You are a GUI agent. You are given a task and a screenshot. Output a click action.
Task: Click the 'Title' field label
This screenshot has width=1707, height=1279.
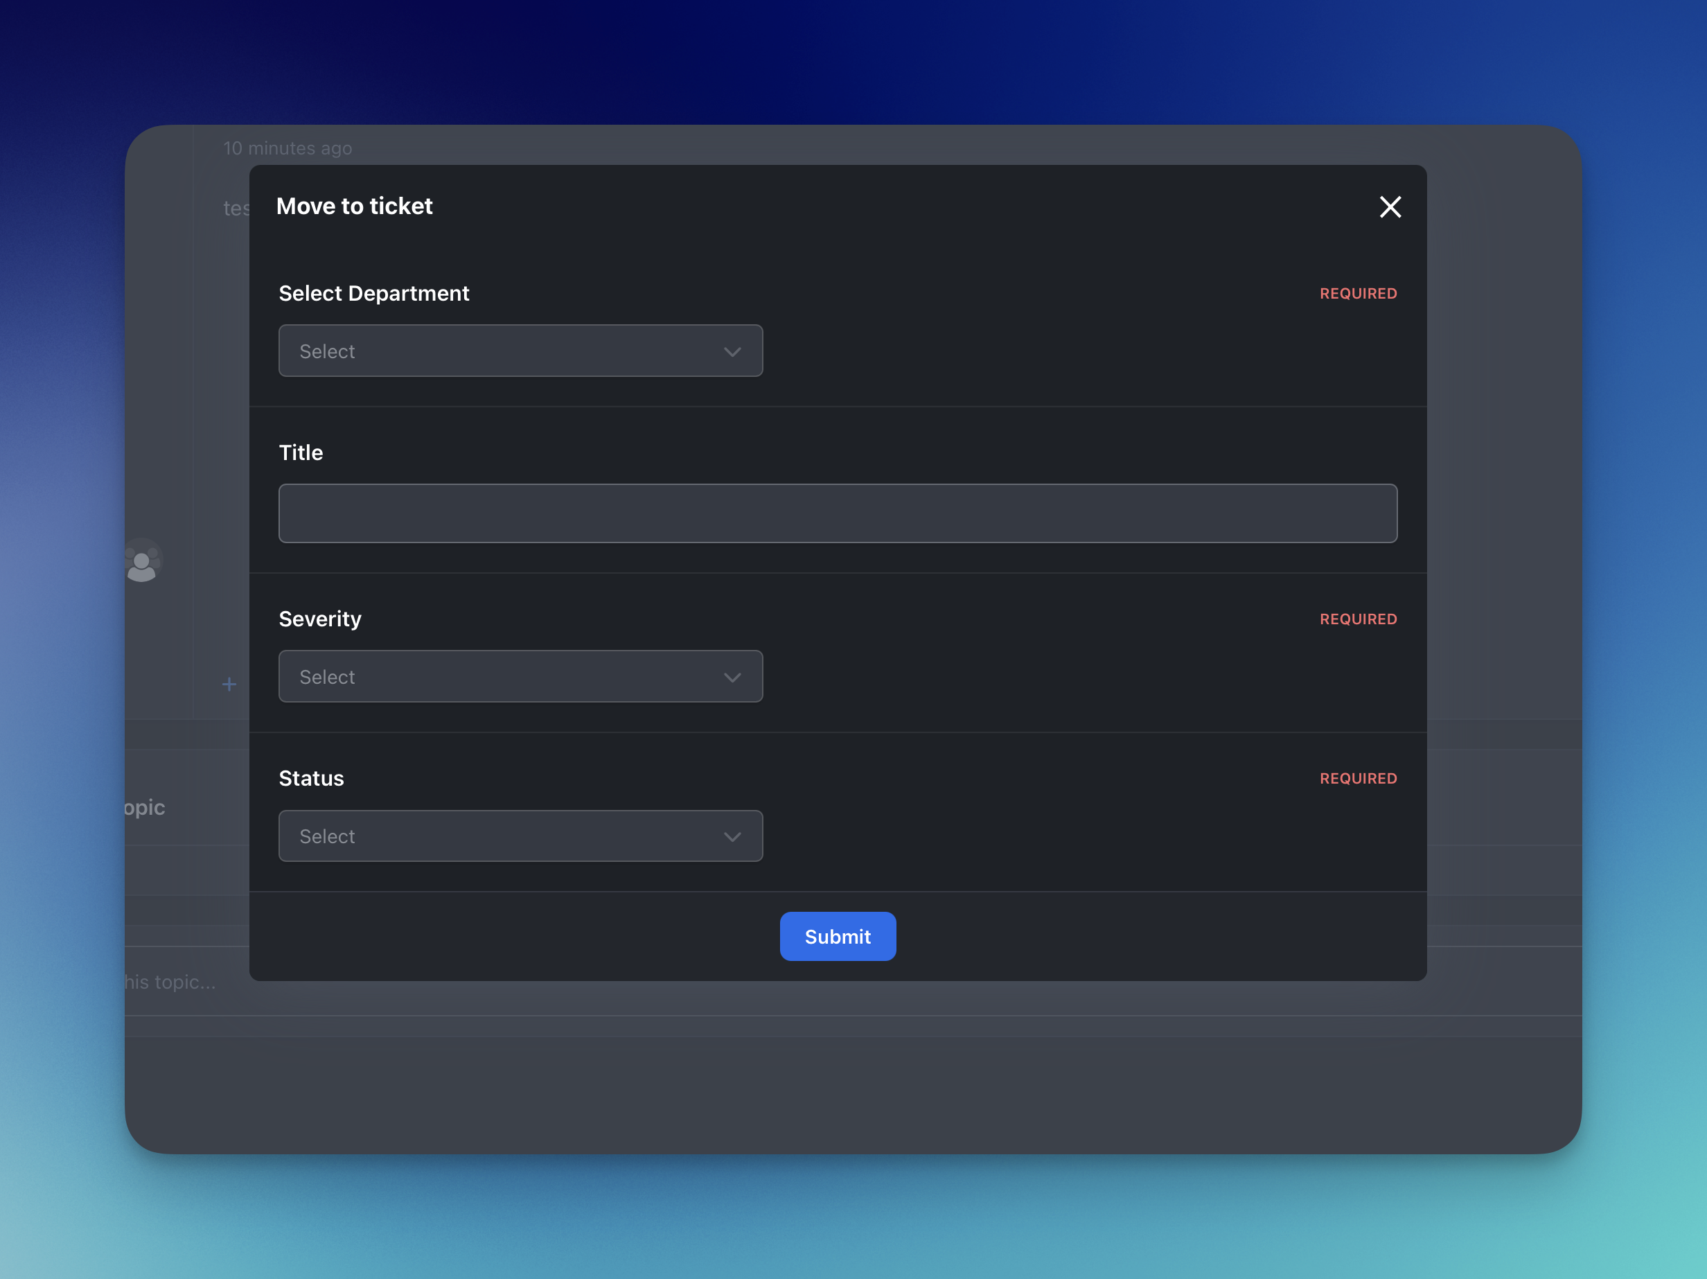coord(301,452)
